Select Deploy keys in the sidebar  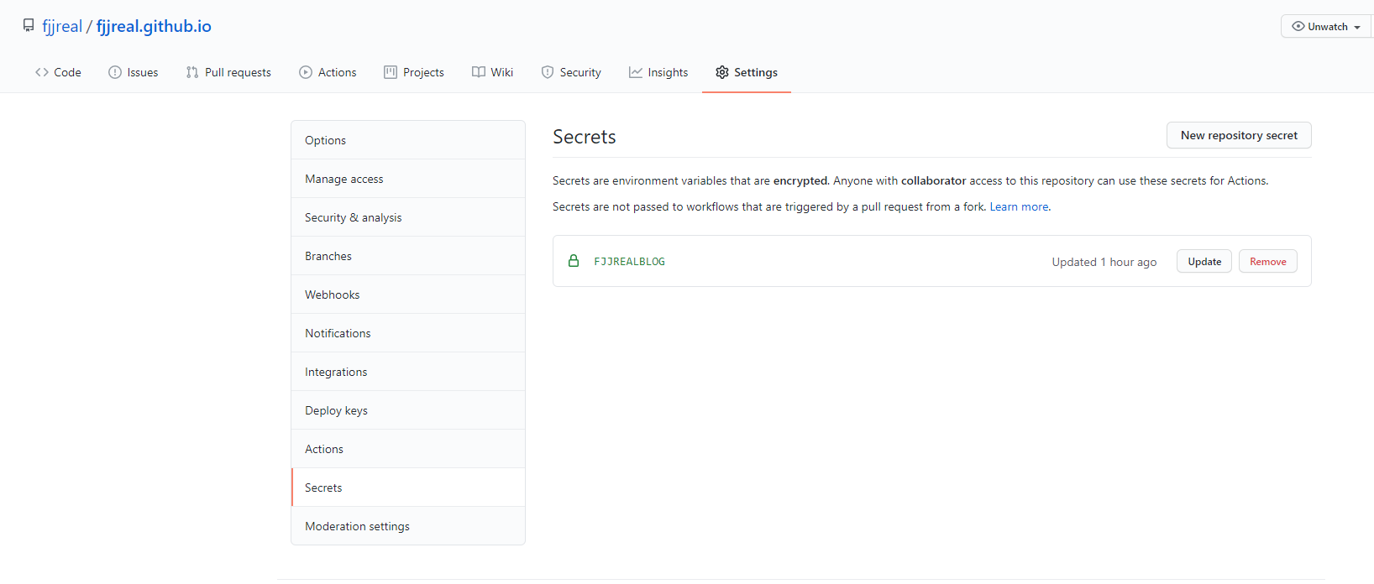(336, 410)
